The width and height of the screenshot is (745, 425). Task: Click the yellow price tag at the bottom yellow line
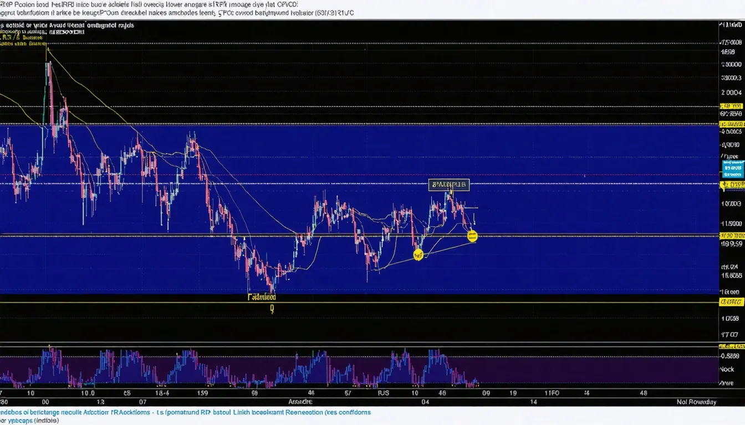click(732, 302)
